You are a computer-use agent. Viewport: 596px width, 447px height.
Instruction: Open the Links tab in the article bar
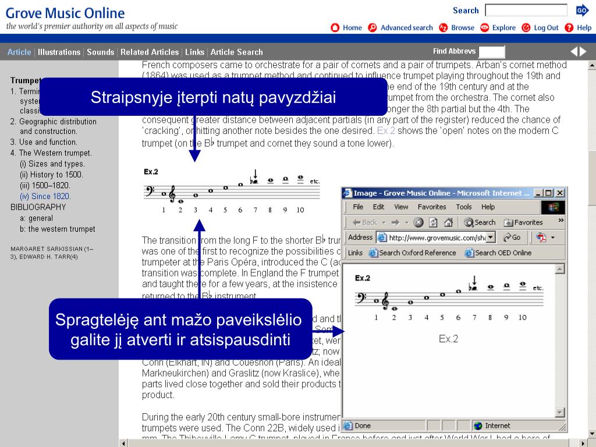tap(194, 52)
